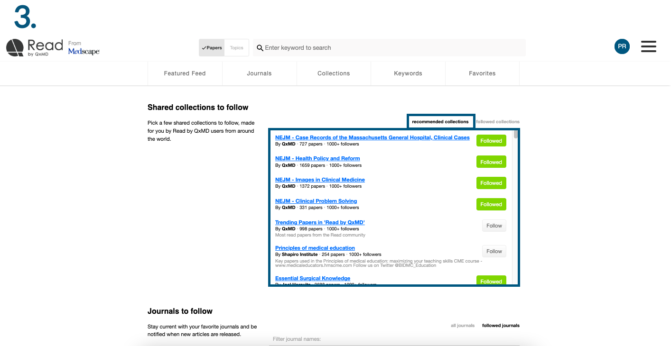671x346 pixels.
Task: Follow Trending Papers in 'Read by QxMD'
Action: (x=494, y=226)
